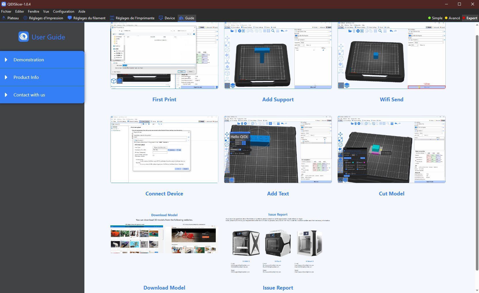Click the First Print caption
Screen dimensions: 479x293
[164, 99]
